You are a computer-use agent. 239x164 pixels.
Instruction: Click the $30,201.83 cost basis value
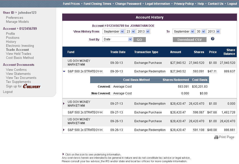coord(200,87)
